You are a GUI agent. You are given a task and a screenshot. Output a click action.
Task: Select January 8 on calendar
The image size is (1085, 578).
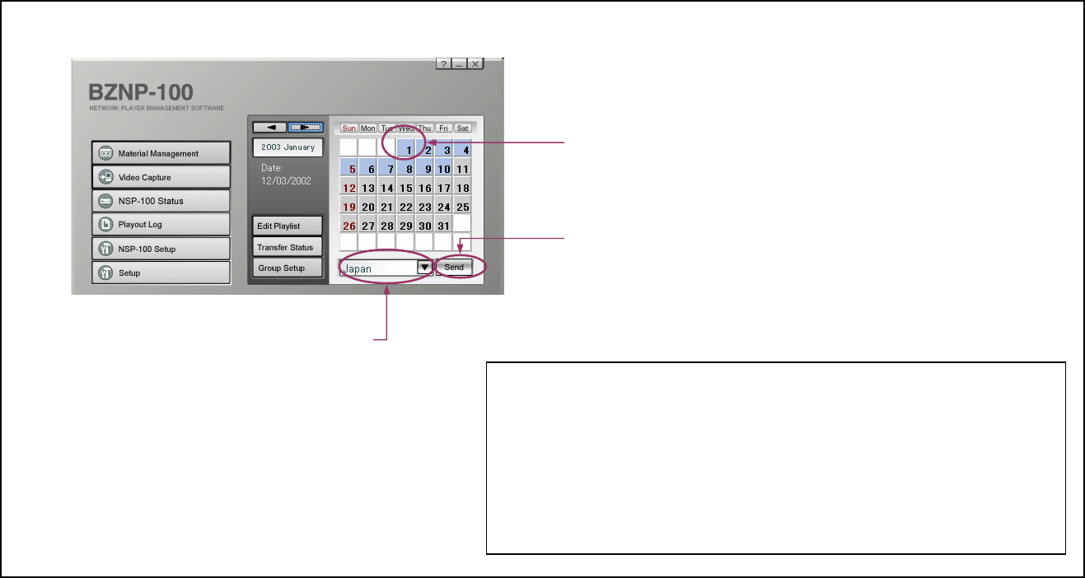tap(406, 166)
